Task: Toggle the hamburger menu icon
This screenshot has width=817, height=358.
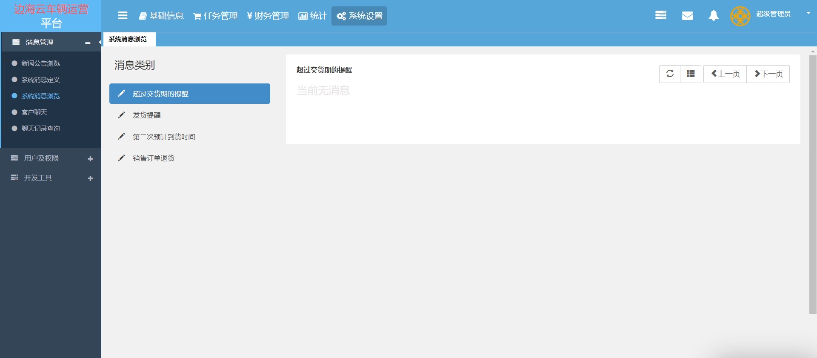Action: [123, 16]
